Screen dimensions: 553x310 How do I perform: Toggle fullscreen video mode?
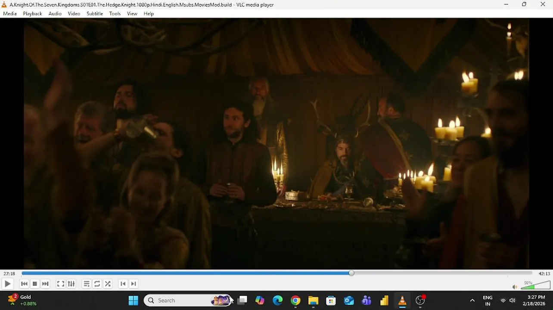tap(61, 284)
